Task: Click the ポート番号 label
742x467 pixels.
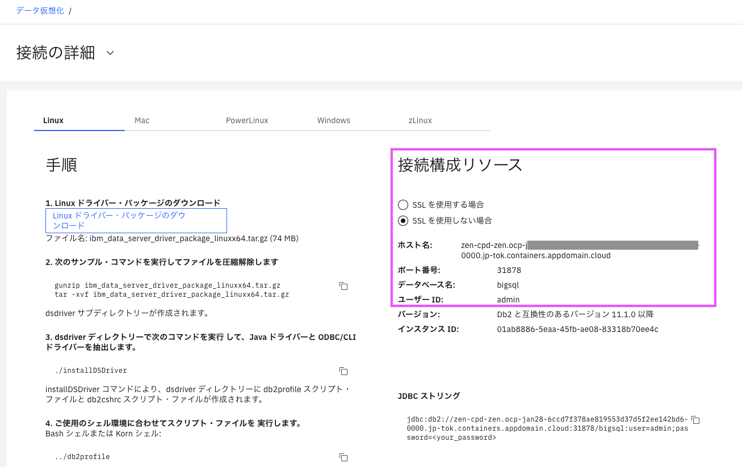Action: 419,270
